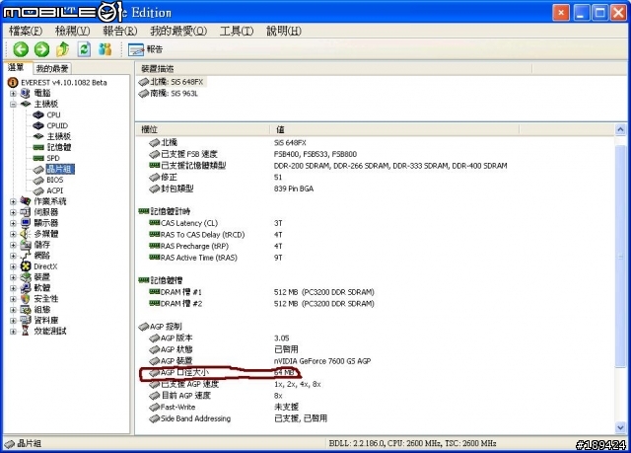The width and height of the screenshot is (631, 453).
Task: Open the 檔案(F) menu
Action: click(26, 31)
